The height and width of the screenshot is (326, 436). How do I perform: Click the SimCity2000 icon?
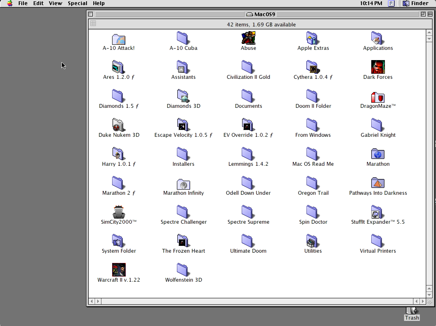pyautogui.click(x=119, y=212)
